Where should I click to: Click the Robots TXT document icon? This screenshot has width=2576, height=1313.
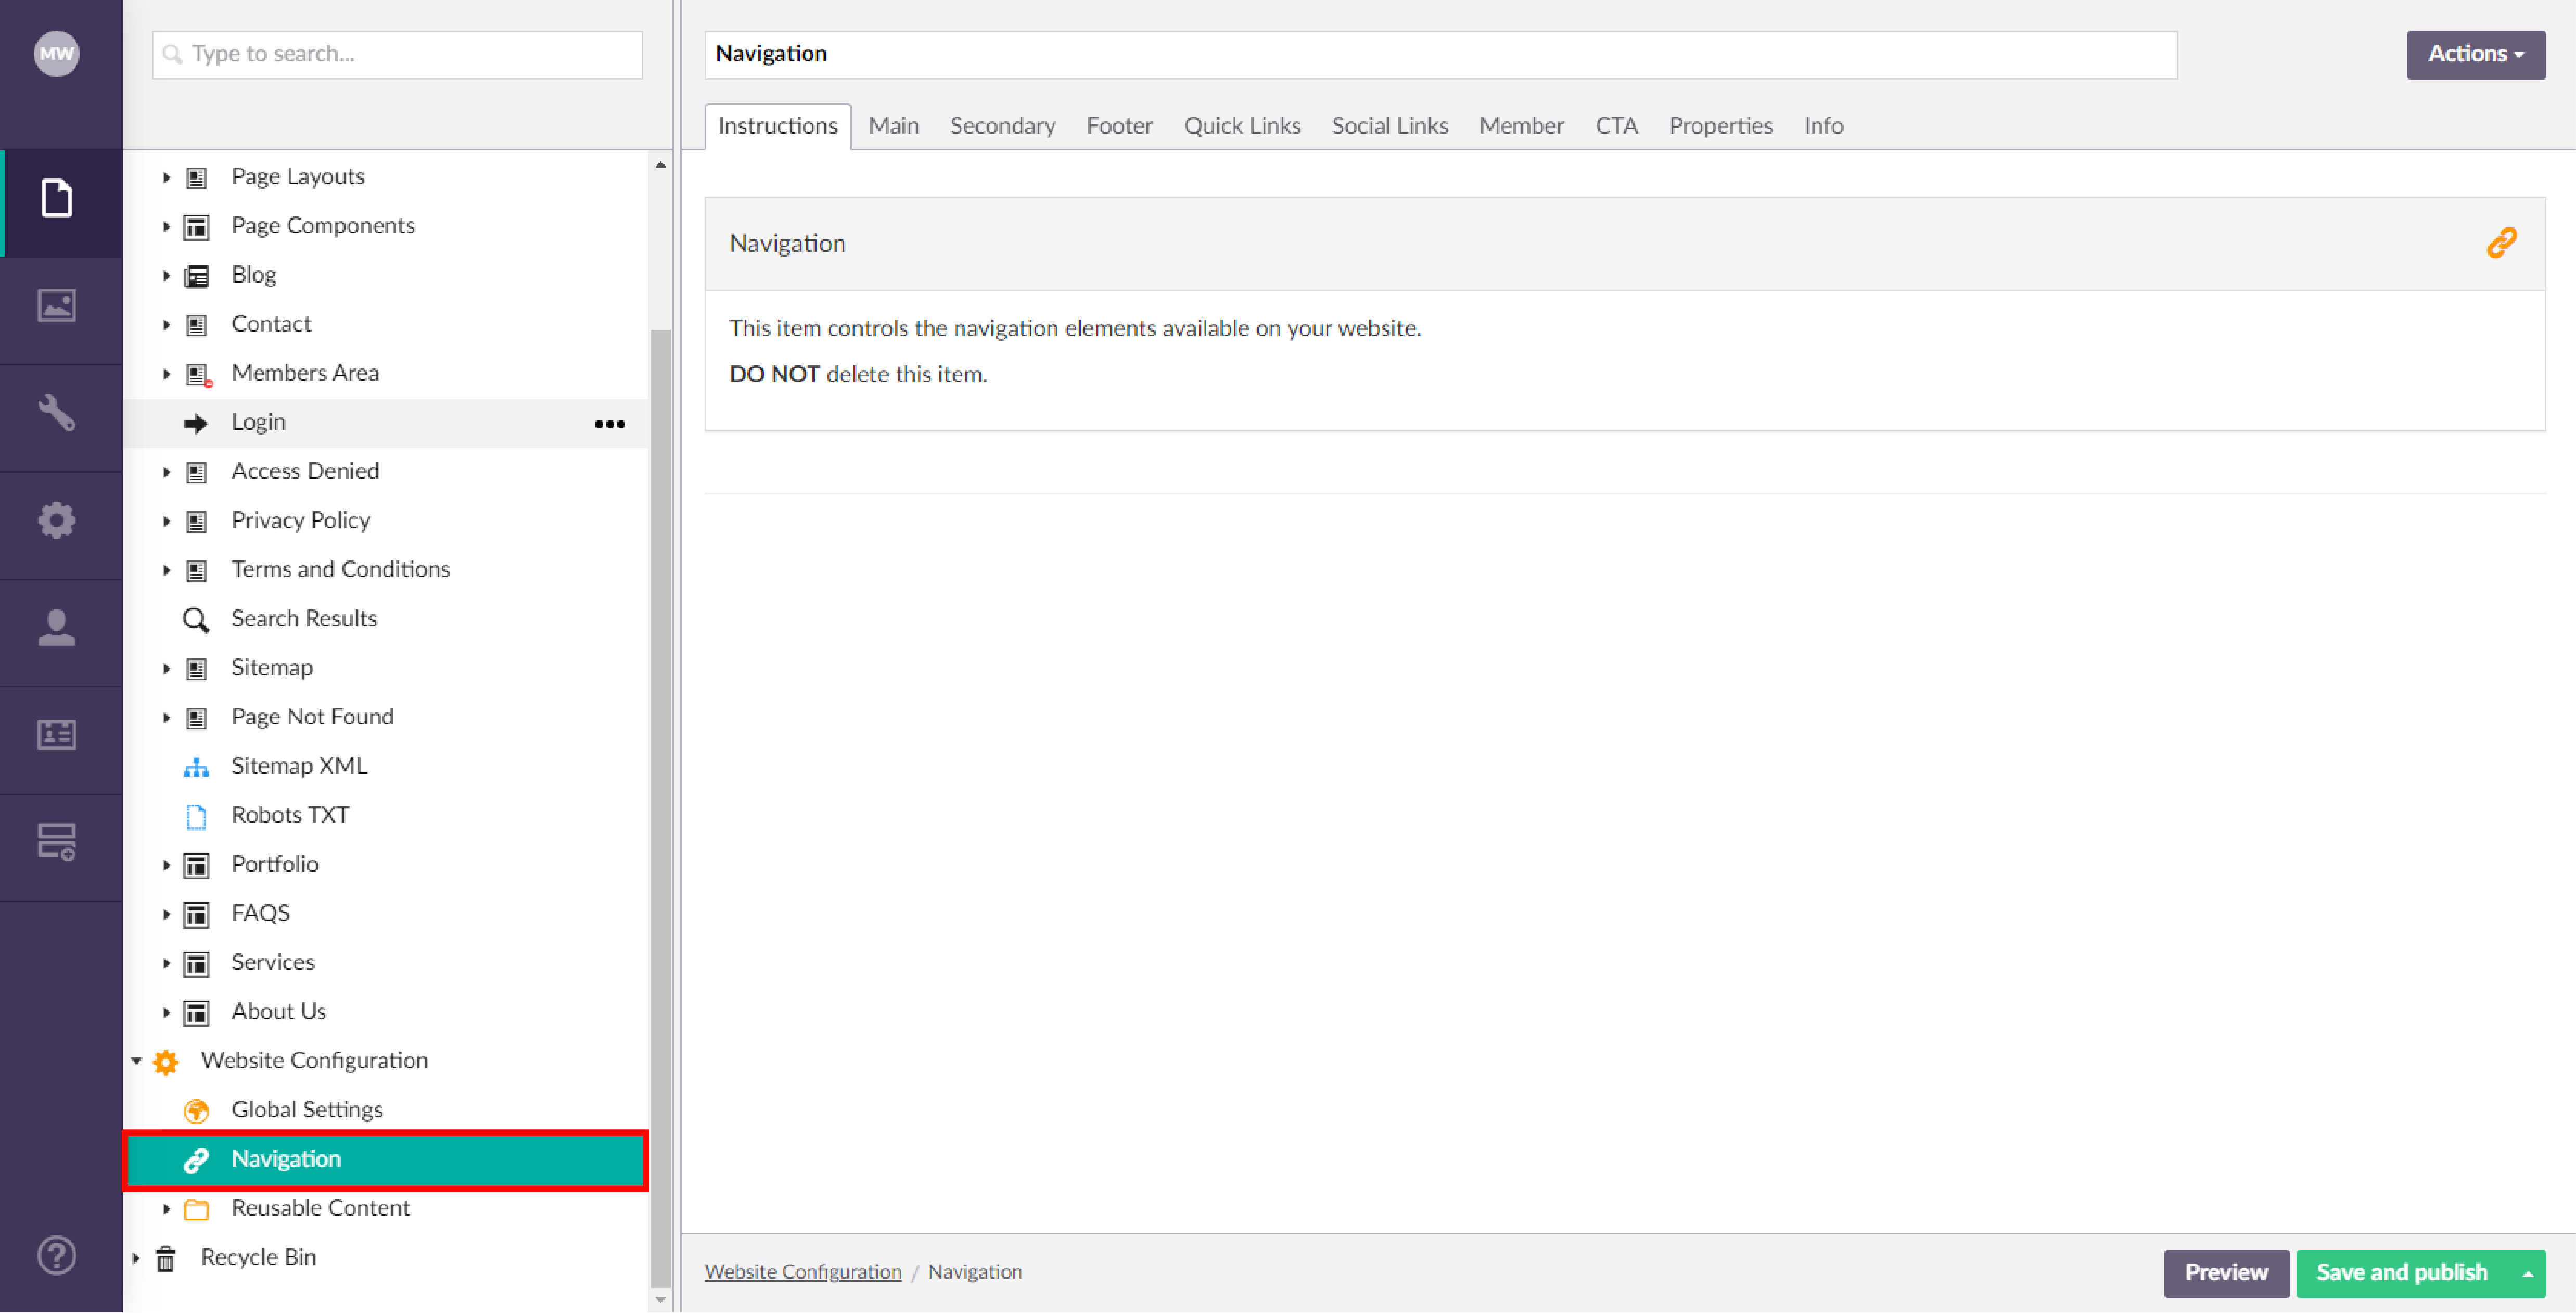click(x=196, y=816)
